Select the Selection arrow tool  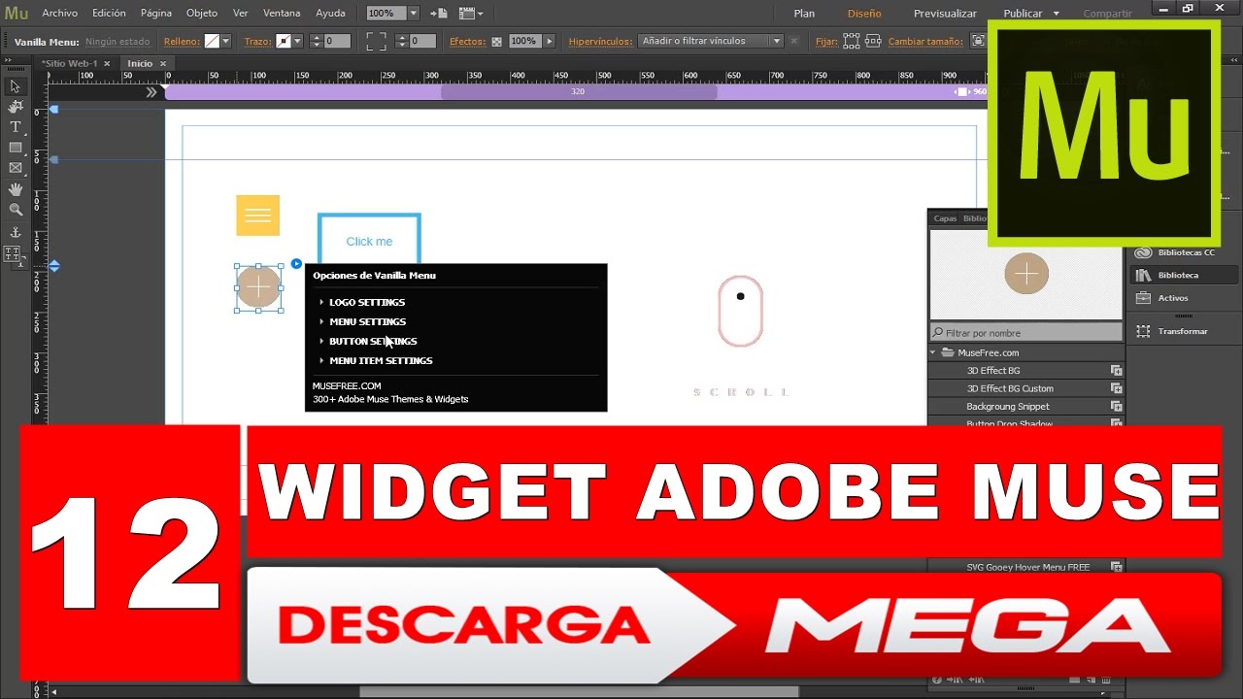pos(15,86)
